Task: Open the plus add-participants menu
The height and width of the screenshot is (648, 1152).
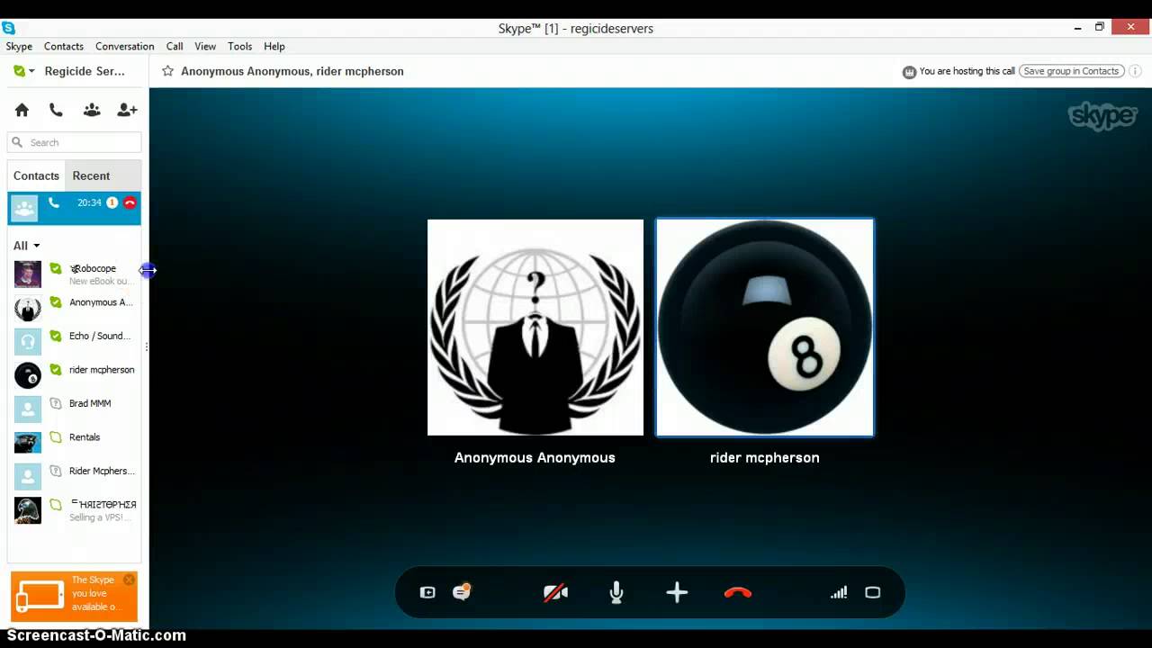Action: 677,592
